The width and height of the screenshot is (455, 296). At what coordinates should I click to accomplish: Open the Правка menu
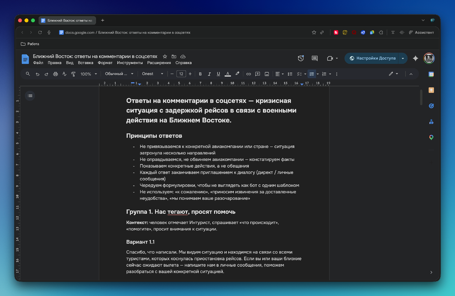pyautogui.click(x=55, y=63)
